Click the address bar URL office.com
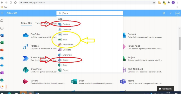The width and height of the screenshot is (181, 94). point(34,2)
